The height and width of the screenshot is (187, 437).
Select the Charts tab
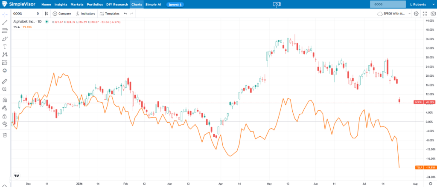coord(137,4)
